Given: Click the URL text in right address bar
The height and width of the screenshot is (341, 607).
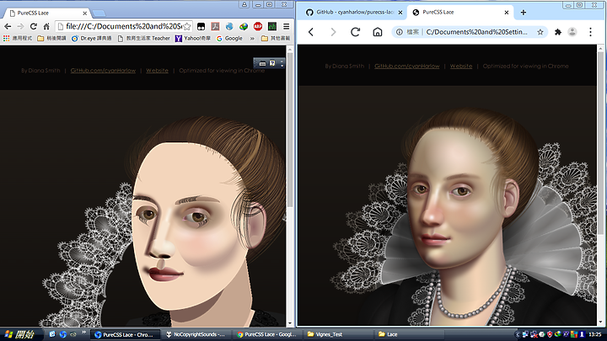Looking at the screenshot, I should pos(476,32).
